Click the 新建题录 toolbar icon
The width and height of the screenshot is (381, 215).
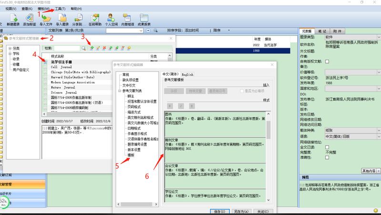(13, 18)
